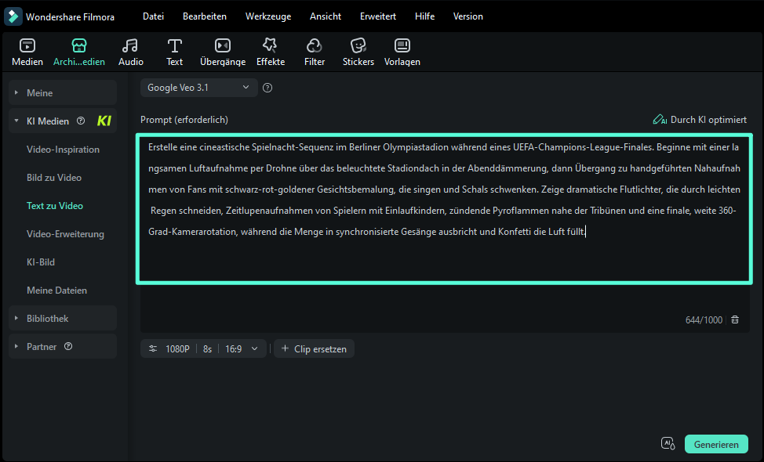This screenshot has width=764, height=462.
Task: Open the Bearbeiten menu
Action: click(205, 16)
